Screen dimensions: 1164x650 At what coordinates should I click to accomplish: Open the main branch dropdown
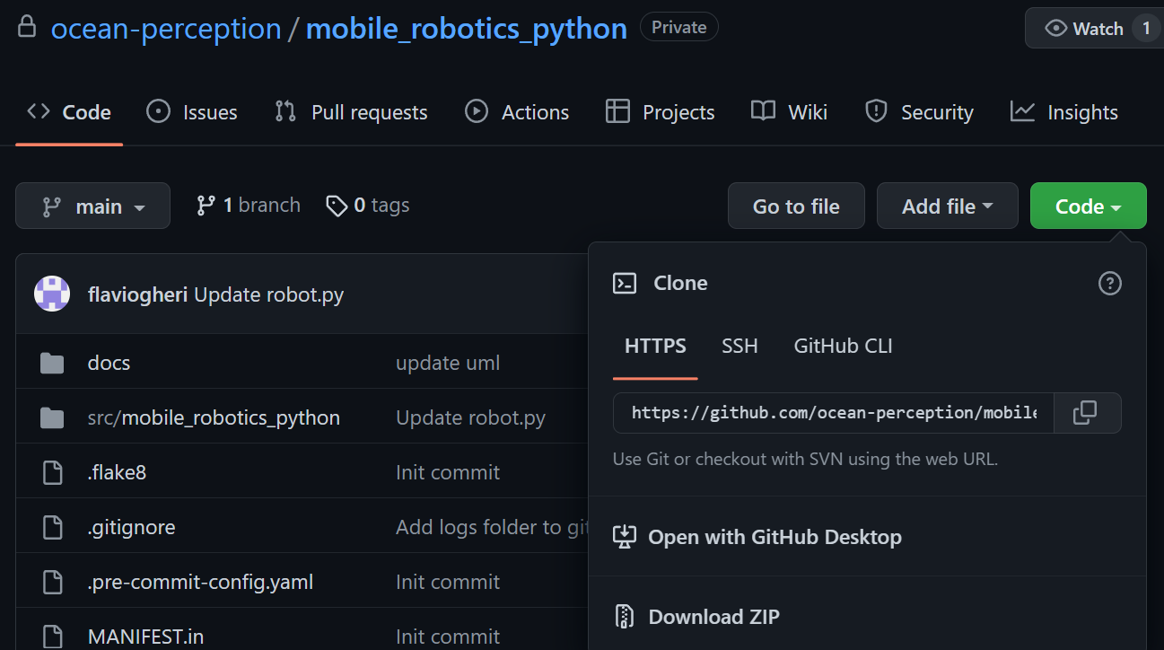pyautogui.click(x=92, y=206)
